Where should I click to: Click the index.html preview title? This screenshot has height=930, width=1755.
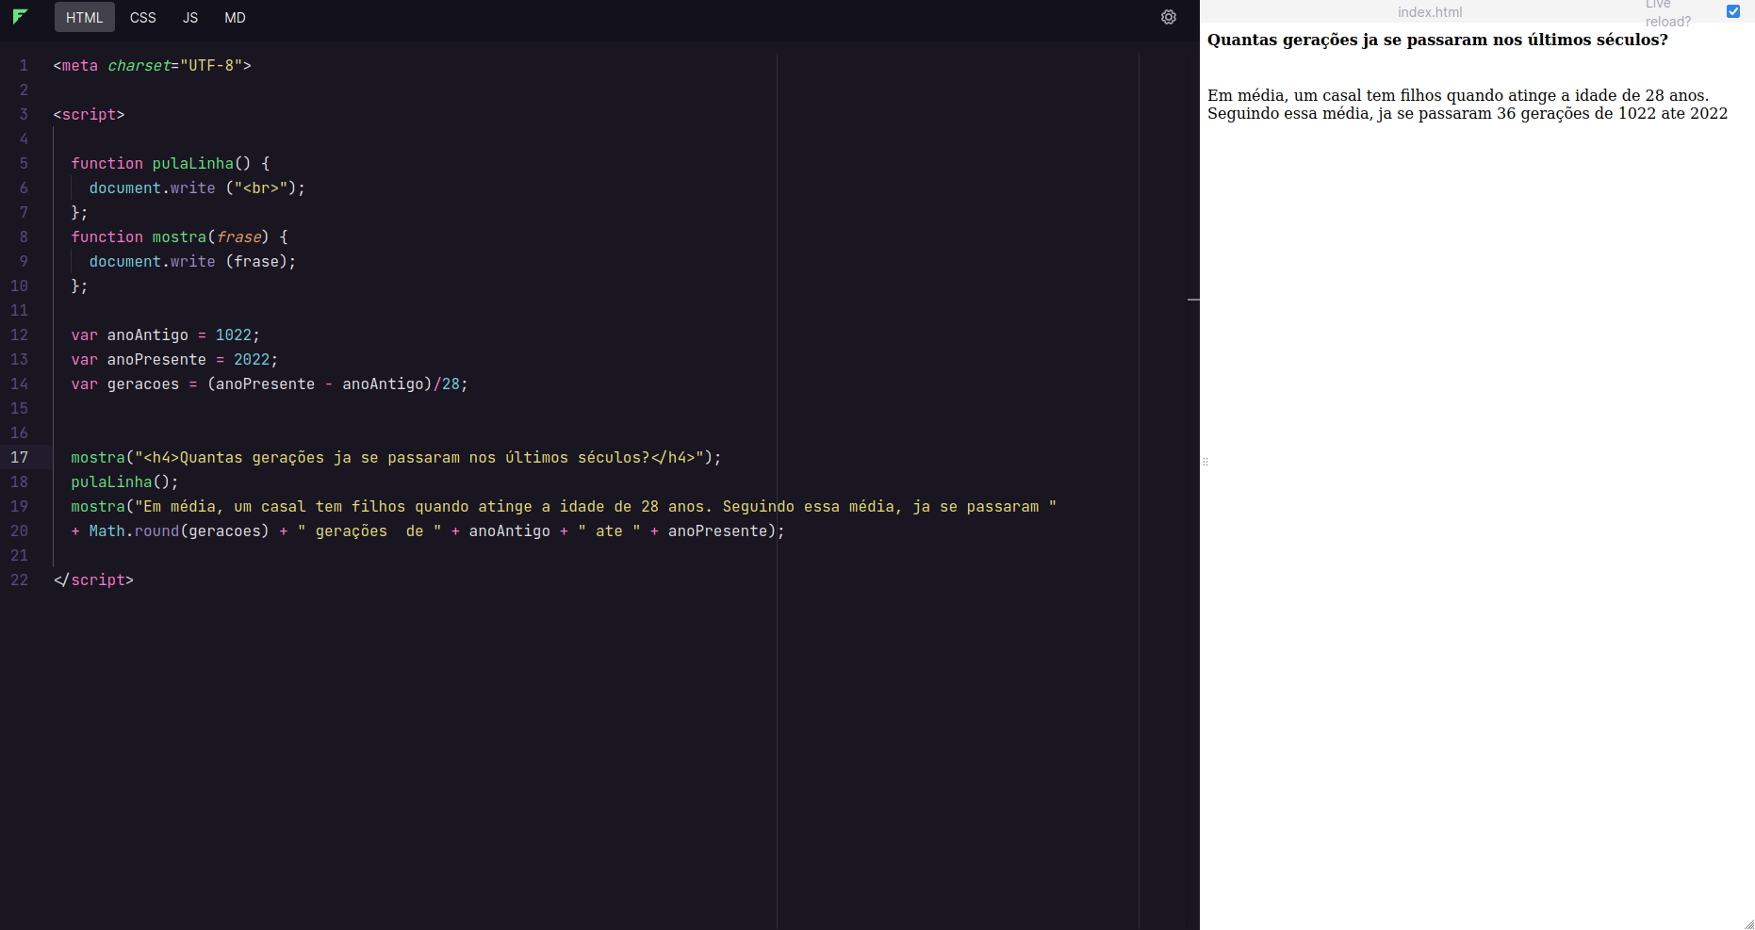tap(1430, 12)
